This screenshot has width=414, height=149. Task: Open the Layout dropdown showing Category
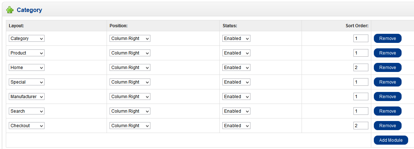click(x=27, y=39)
